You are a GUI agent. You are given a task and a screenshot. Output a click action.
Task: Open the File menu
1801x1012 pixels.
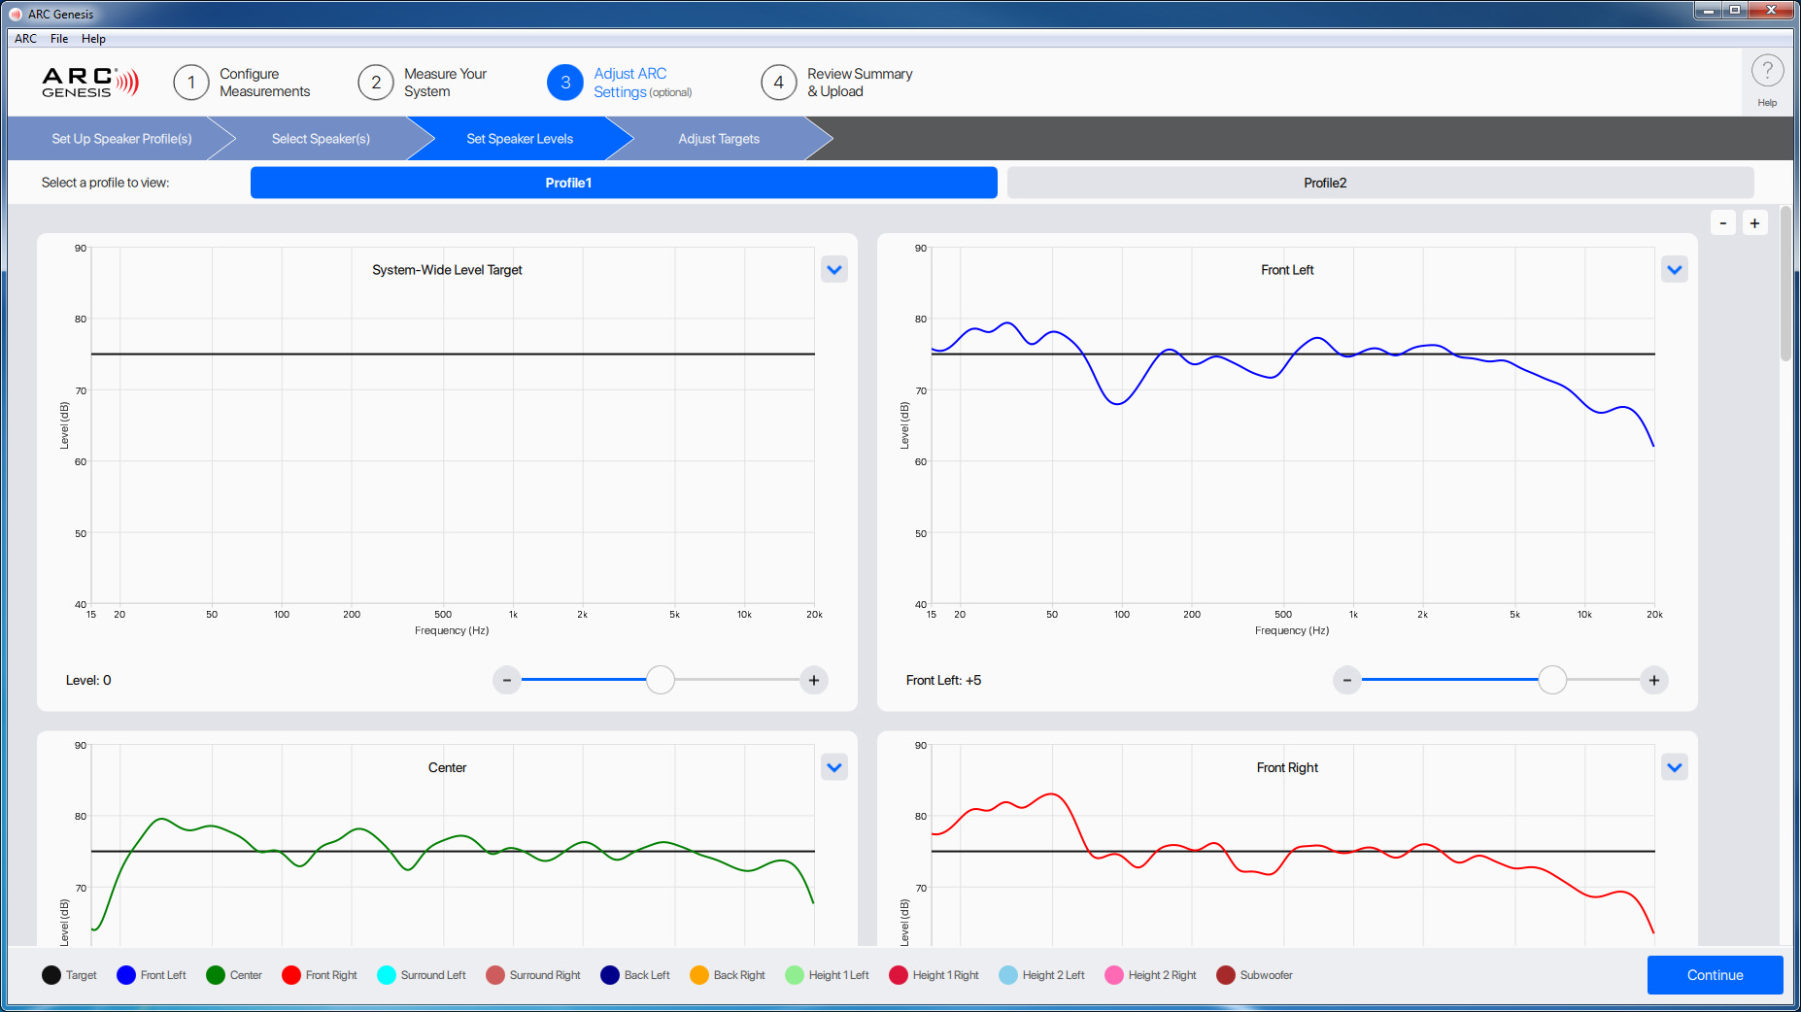[59, 39]
